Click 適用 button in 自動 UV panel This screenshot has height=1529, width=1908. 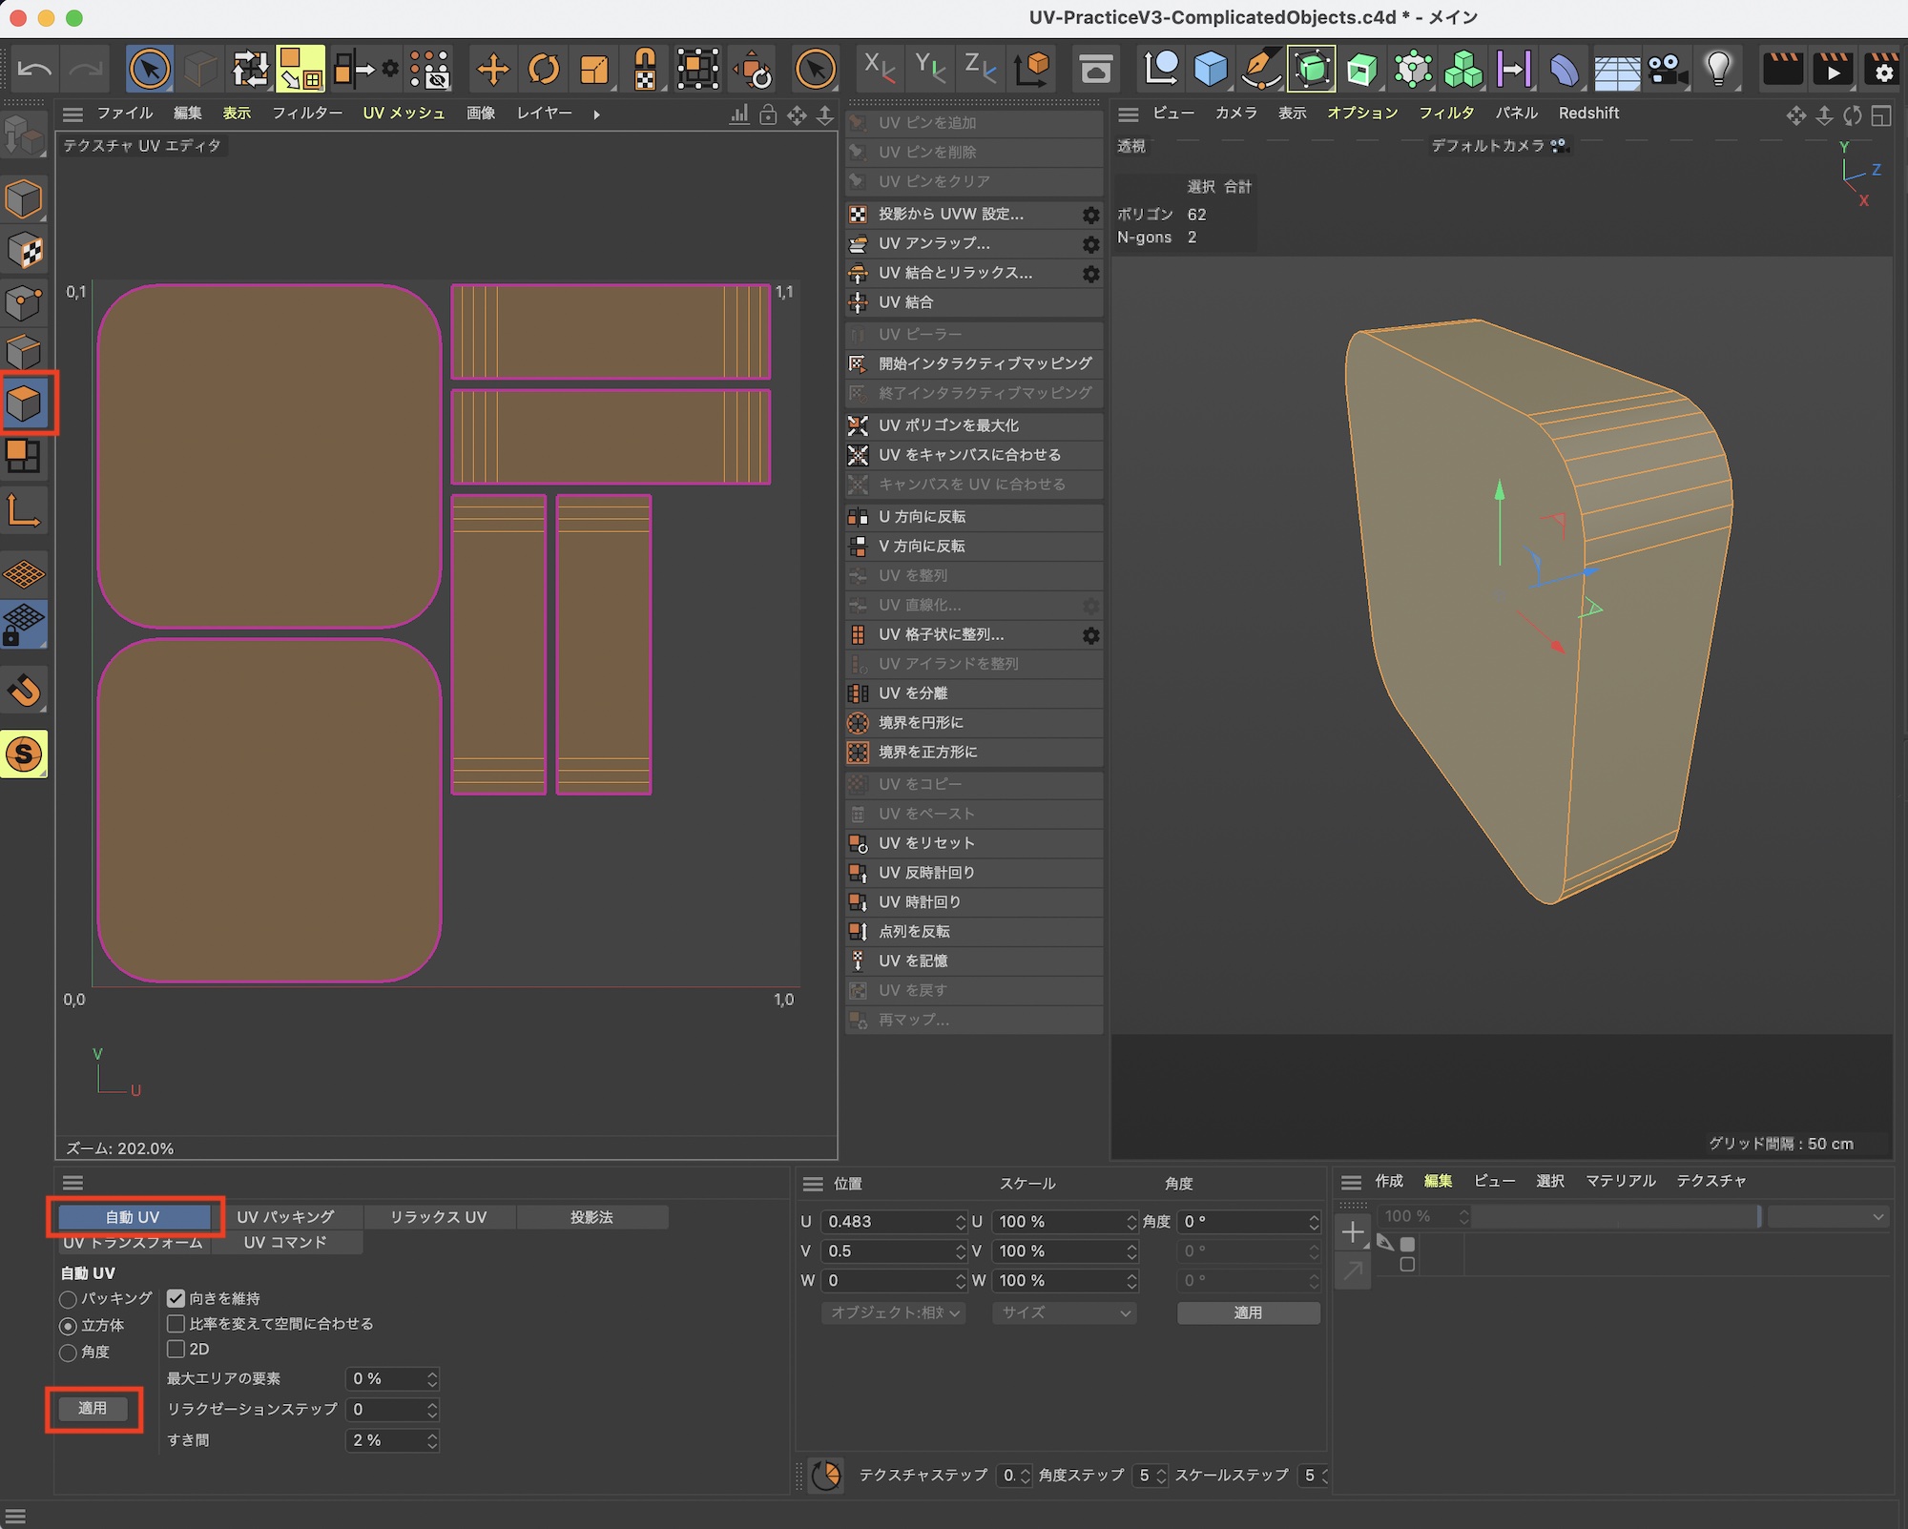pyautogui.click(x=93, y=1408)
